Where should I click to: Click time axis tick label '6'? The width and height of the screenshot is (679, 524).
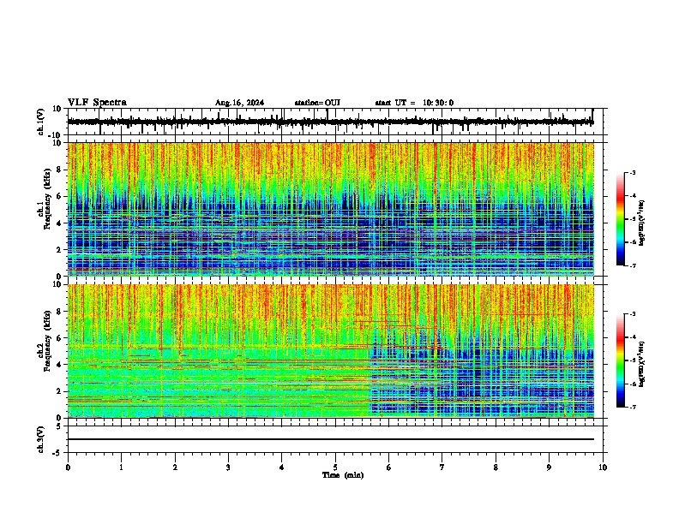click(x=389, y=467)
